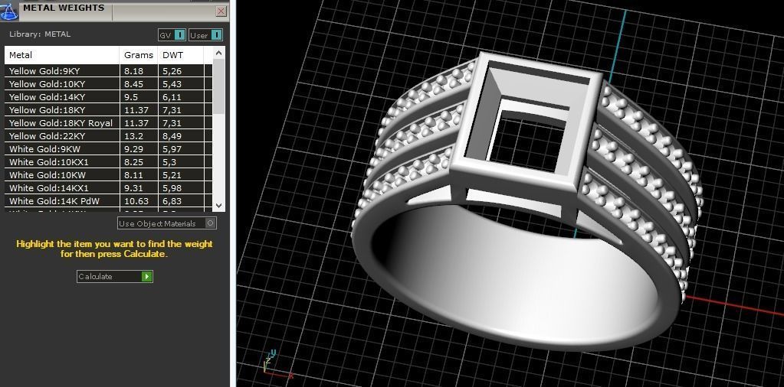Toggle the GV library switch
The image size is (784, 387).
(x=172, y=35)
